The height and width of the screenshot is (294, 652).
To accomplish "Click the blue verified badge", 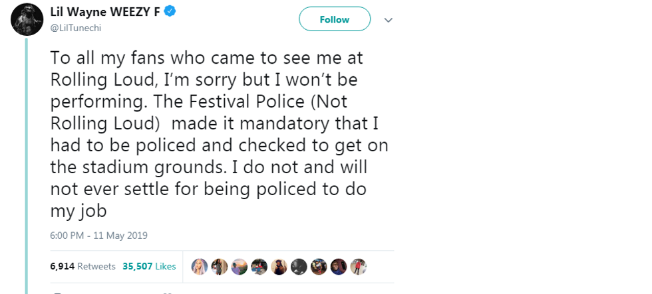I will click(x=171, y=11).
